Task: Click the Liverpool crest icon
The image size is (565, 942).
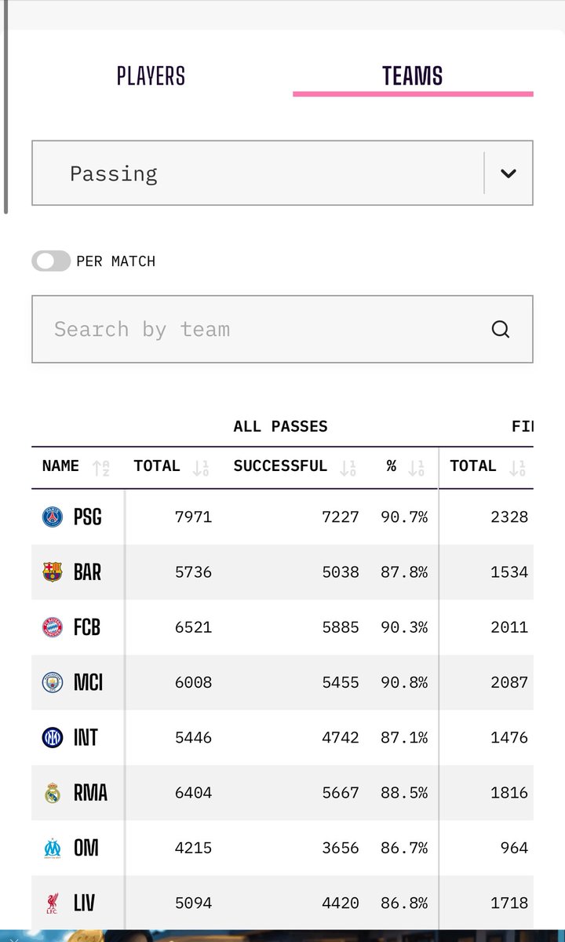Action: tap(53, 903)
